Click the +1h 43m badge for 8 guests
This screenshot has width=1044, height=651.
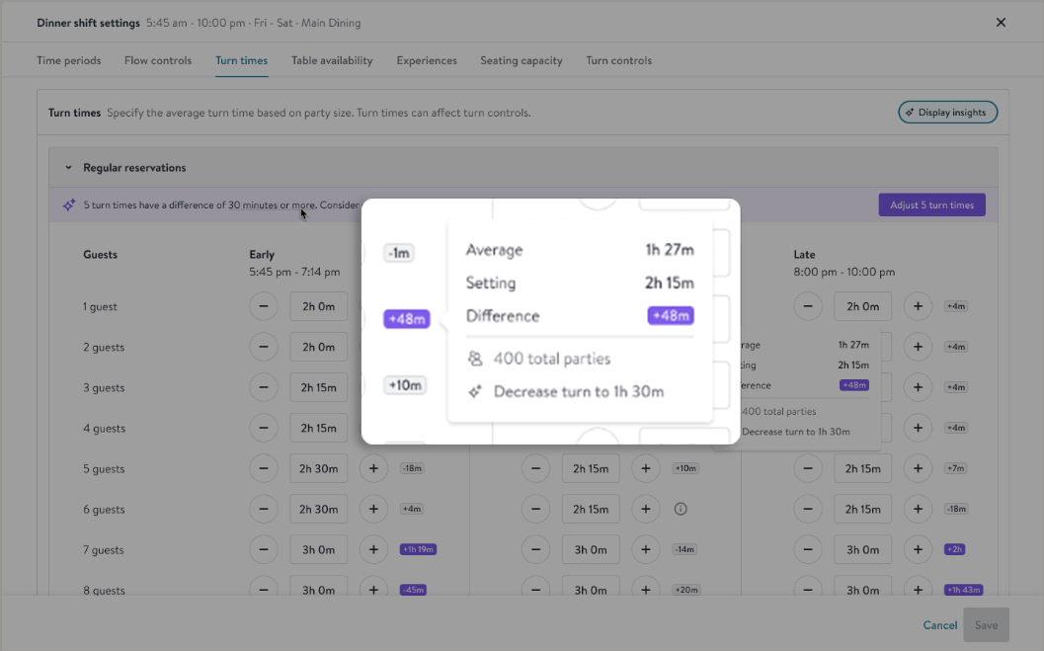click(x=963, y=590)
